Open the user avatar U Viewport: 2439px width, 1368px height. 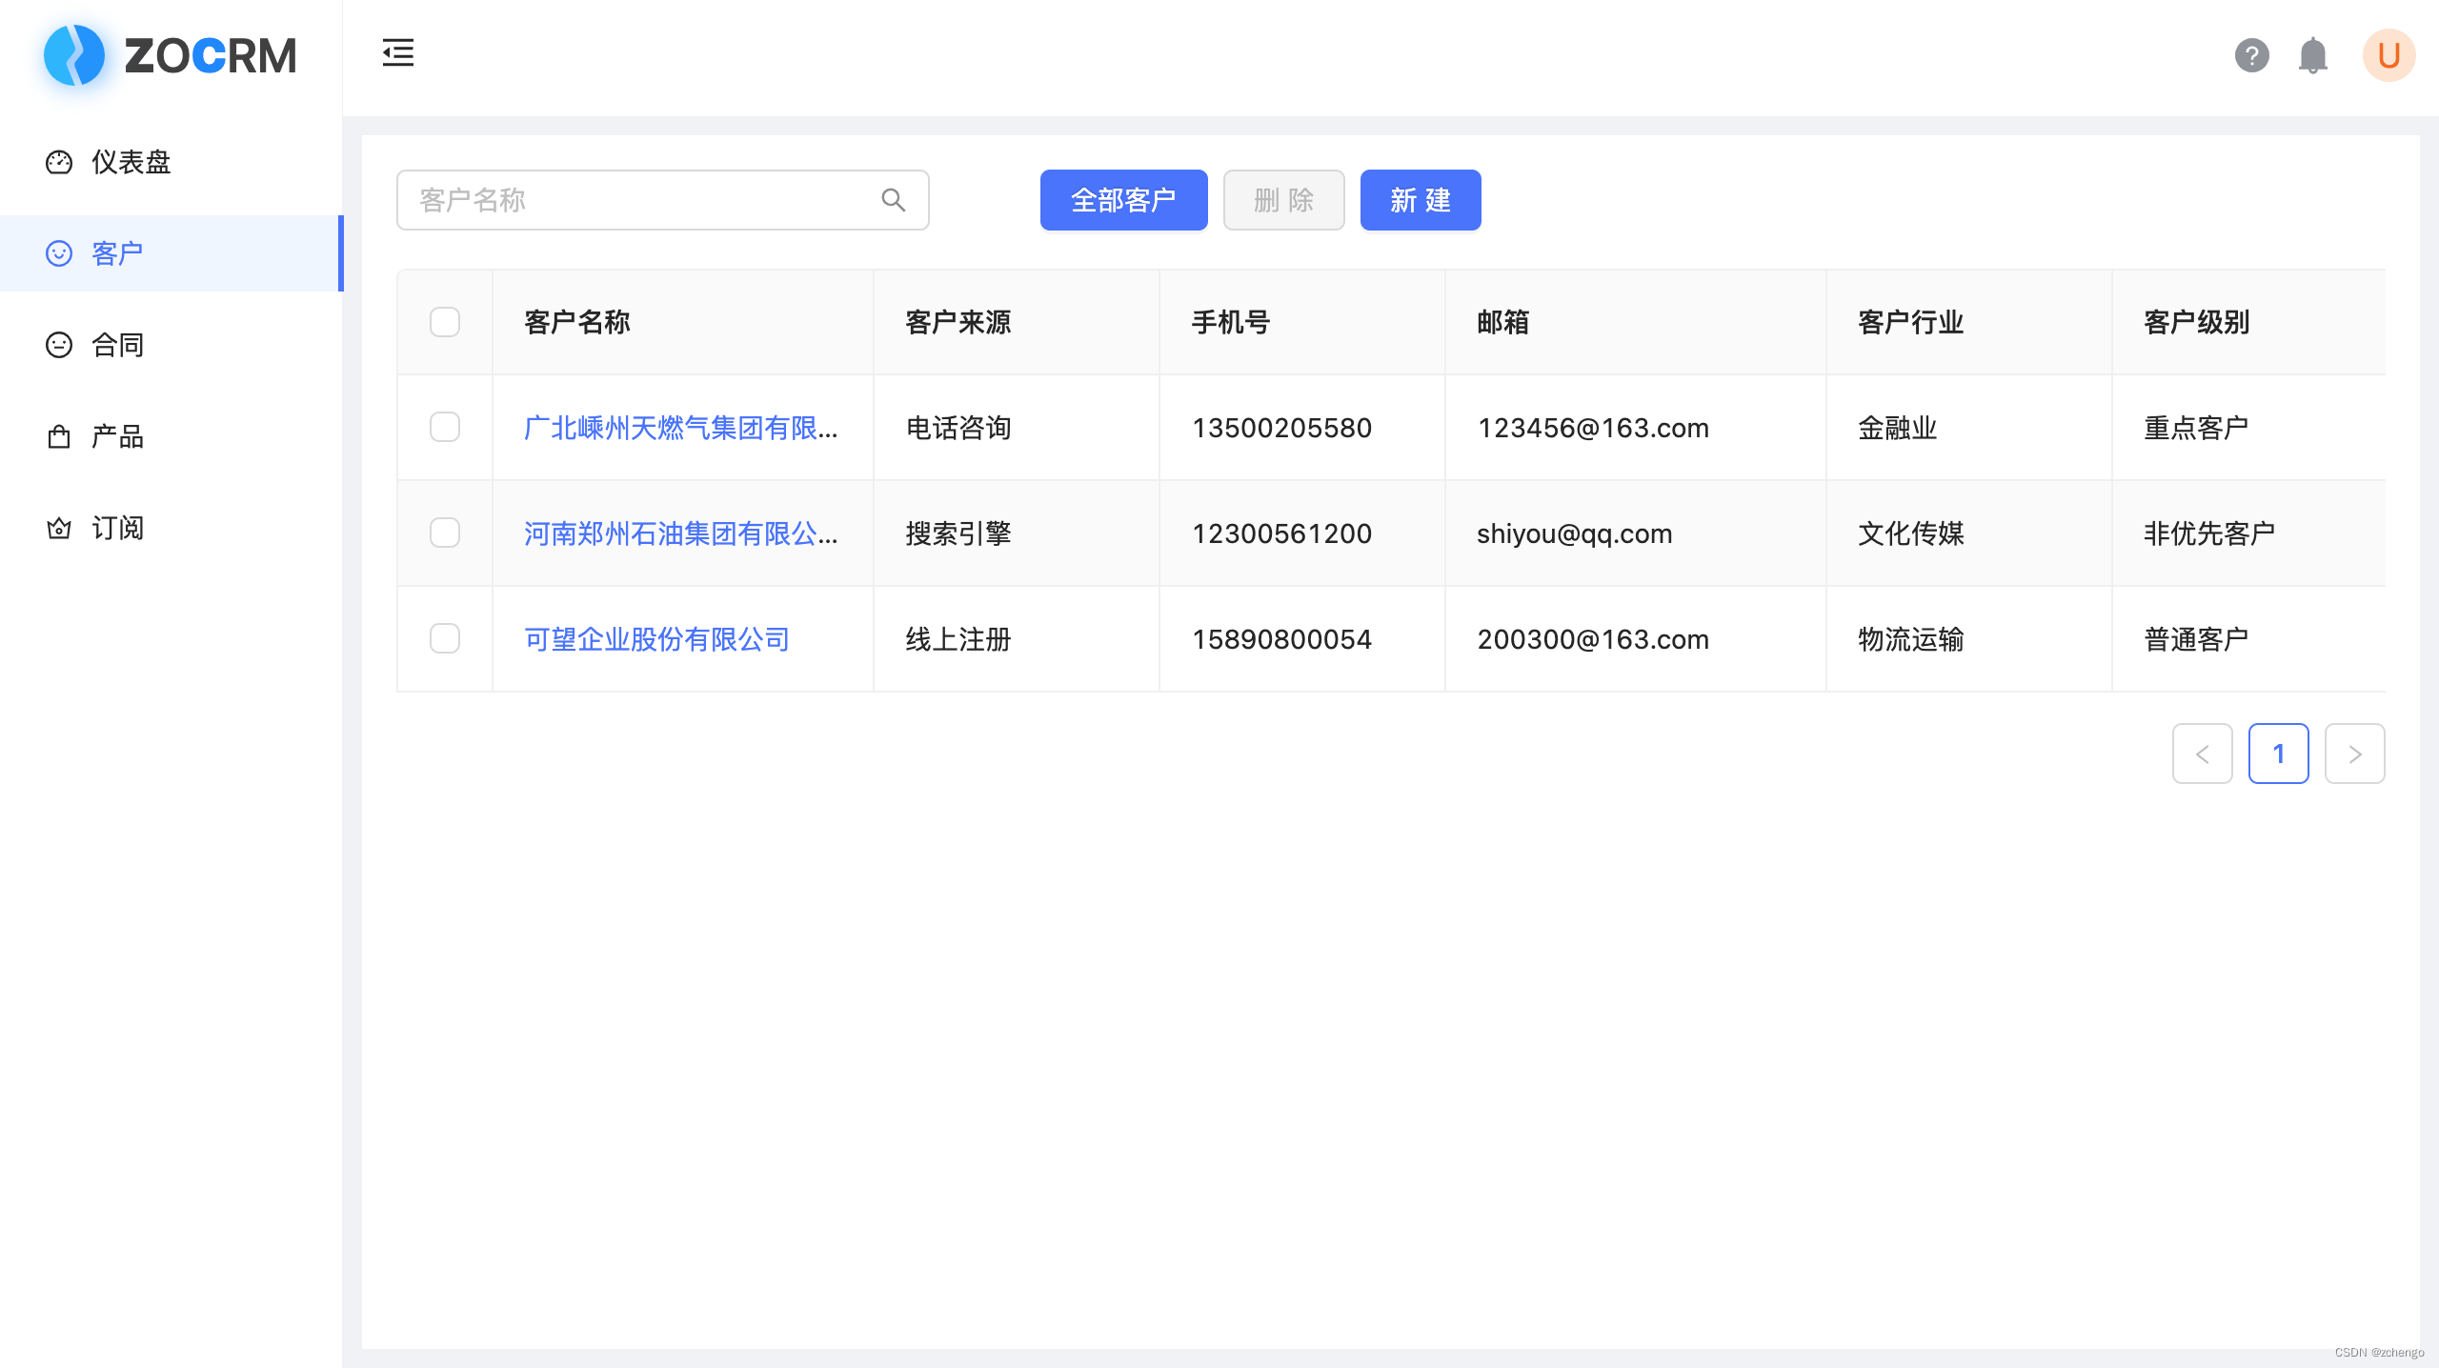click(2389, 55)
